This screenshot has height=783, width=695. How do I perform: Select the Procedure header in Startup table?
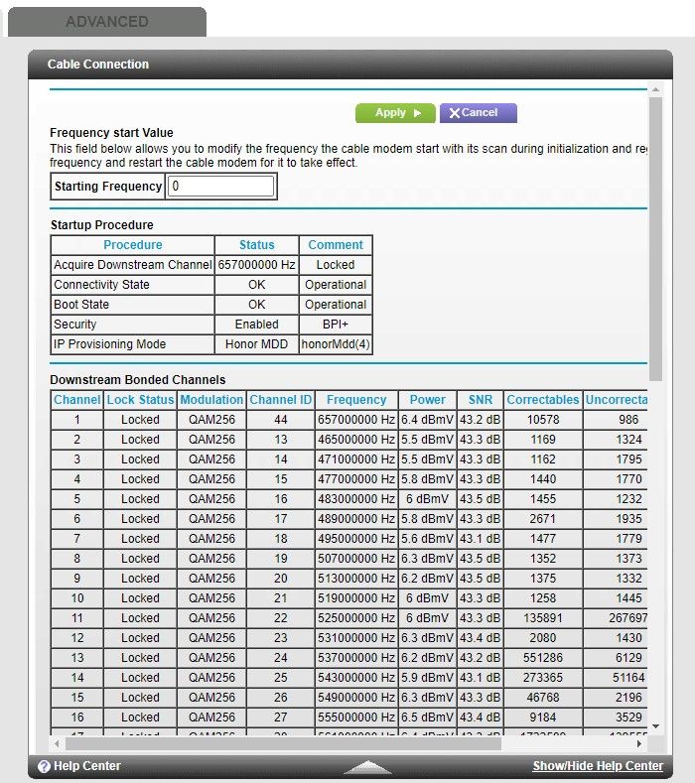point(132,245)
